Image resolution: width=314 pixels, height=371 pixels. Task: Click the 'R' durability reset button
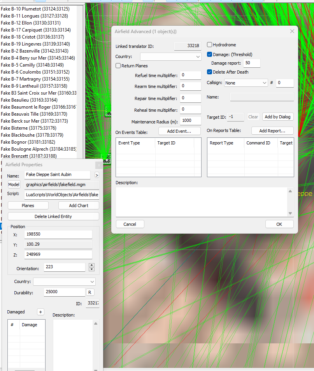click(x=90, y=292)
